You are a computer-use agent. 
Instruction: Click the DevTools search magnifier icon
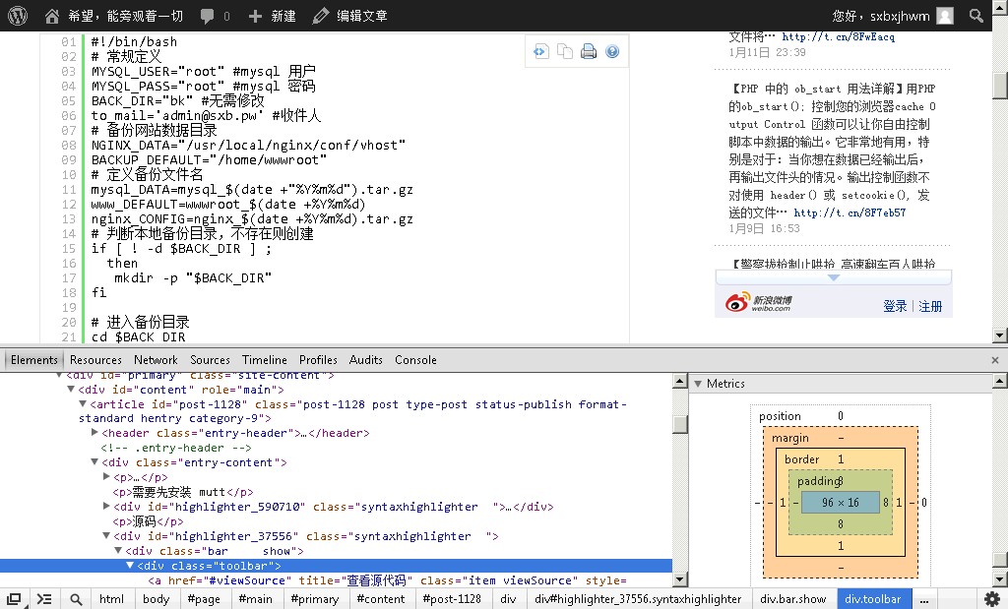[x=76, y=598]
